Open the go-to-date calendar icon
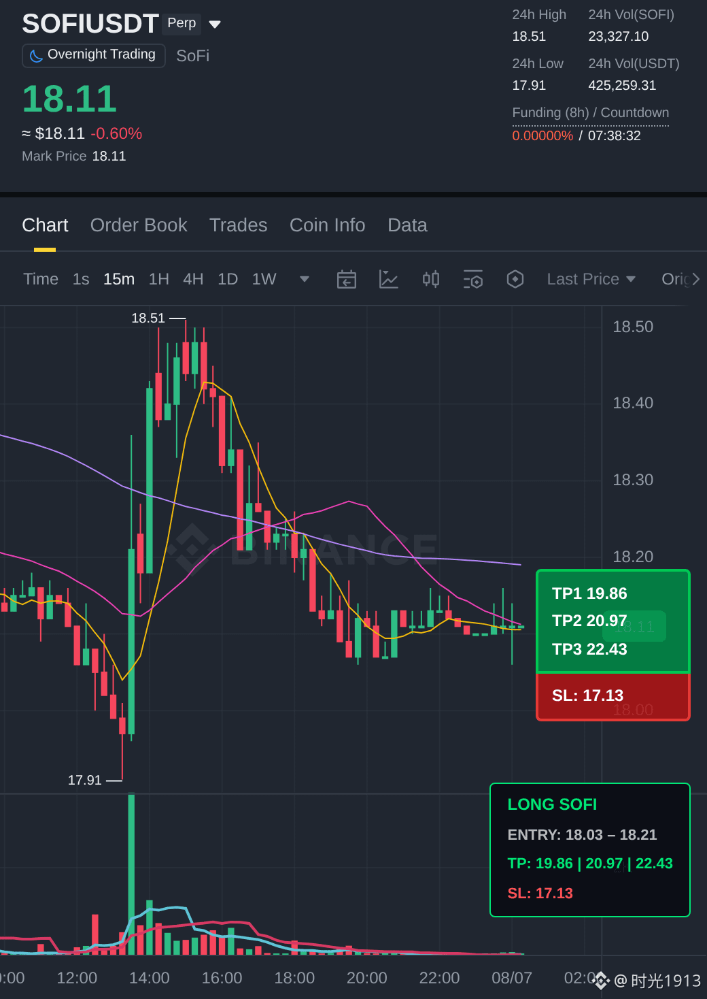 (347, 279)
